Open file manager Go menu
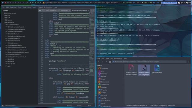The height and width of the screenshot is (108, 192). tap(112, 58)
